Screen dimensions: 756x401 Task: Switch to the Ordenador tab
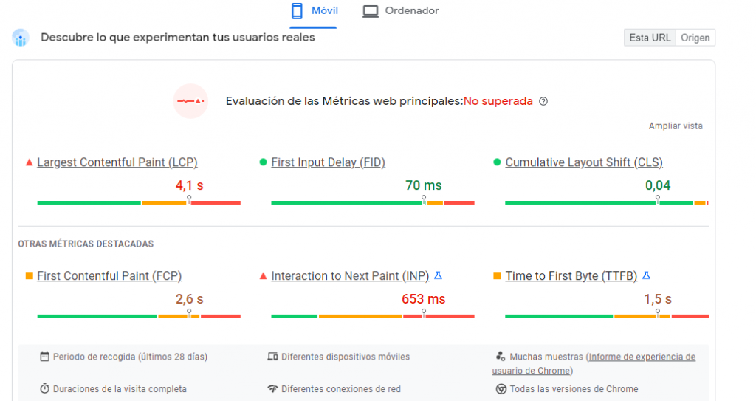click(401, 11)
